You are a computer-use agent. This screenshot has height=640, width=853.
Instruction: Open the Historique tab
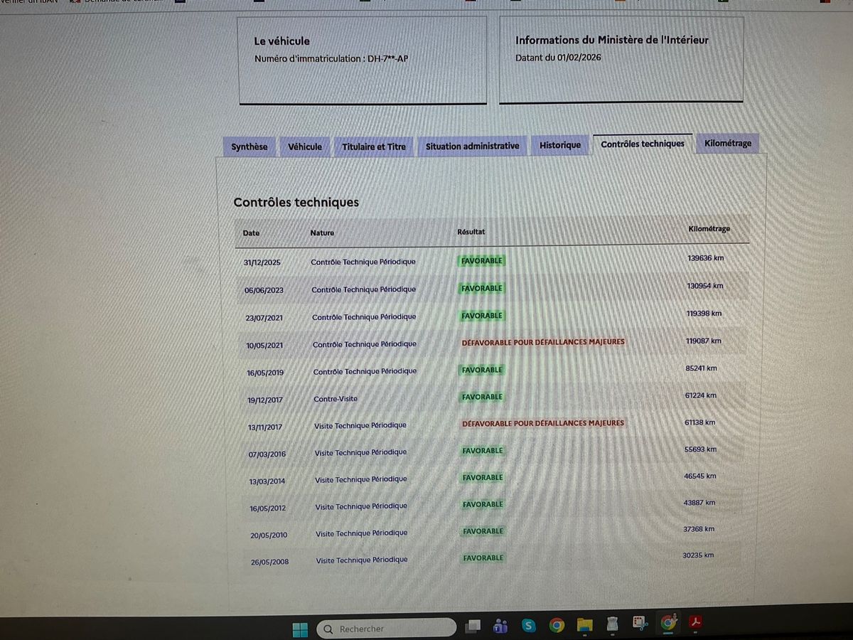coord(559,145)
